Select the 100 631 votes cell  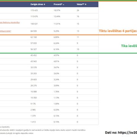tap(34, 24)
